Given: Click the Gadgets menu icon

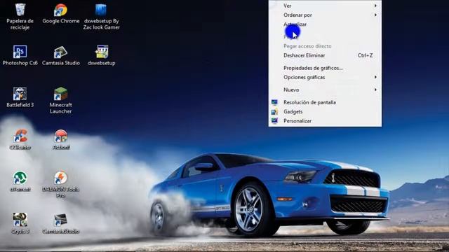Looking at the screenshot, I should coord(274,111).
